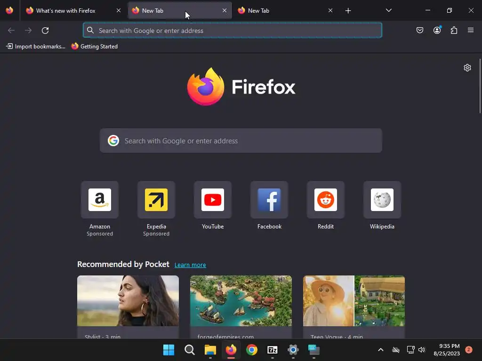Open the Firefox account icon

click(437, 30)
